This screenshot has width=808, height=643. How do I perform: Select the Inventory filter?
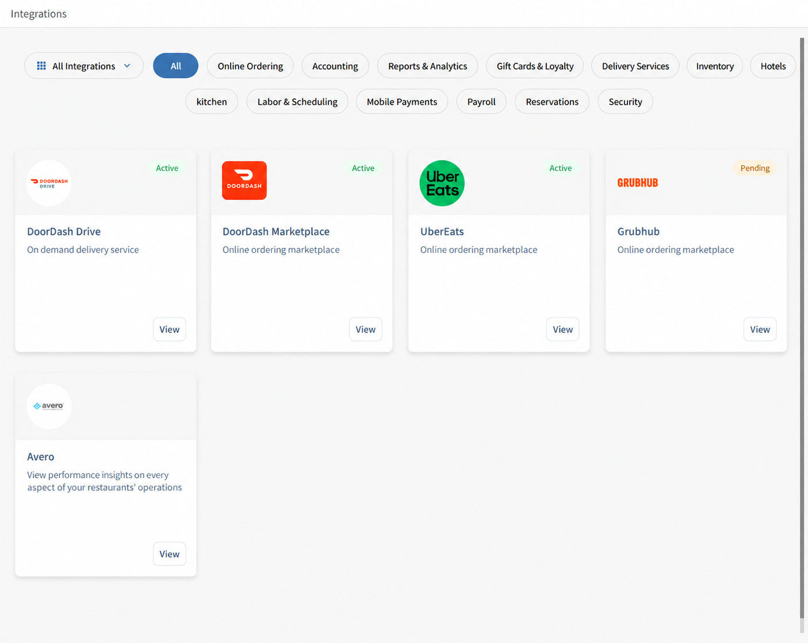(715, 66)
